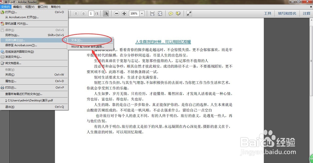Open the 文件(F) menu
Image resolution: width=313 pixels, height=163 pixels.
(5, 7)
